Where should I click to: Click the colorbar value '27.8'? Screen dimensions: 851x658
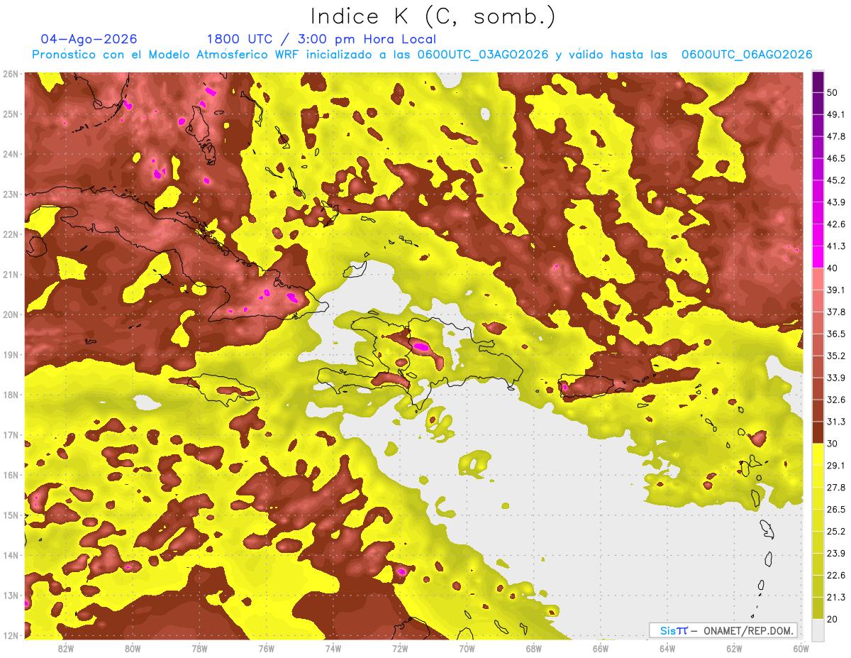pyautogui.click(x=835, y=488)
